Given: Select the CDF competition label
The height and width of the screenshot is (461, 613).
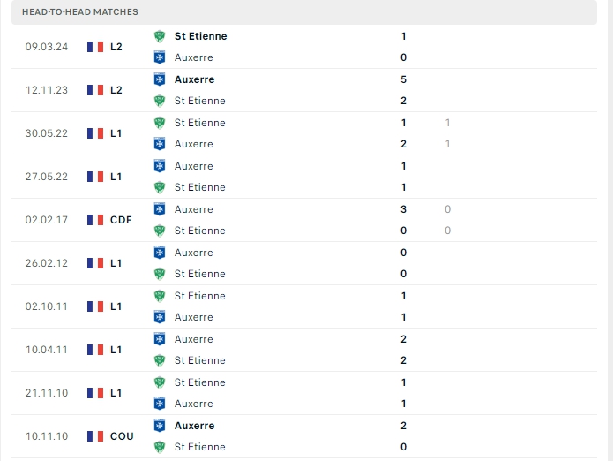Looking at the screenshot, I should 121,220.
